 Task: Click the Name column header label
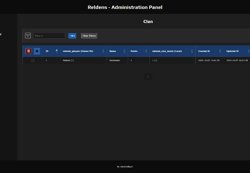tap(113, 51)
